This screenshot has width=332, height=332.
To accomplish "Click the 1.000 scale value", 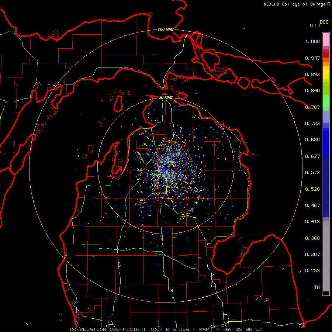I will (x=312, y=41).
